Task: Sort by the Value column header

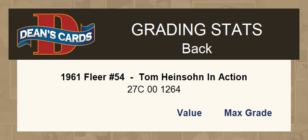Action: pos(189,113)
